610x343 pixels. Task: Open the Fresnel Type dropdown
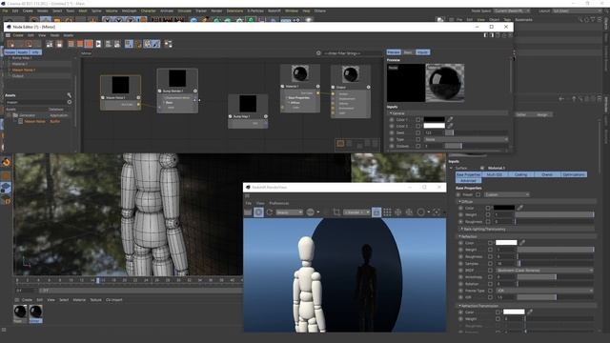544,291
